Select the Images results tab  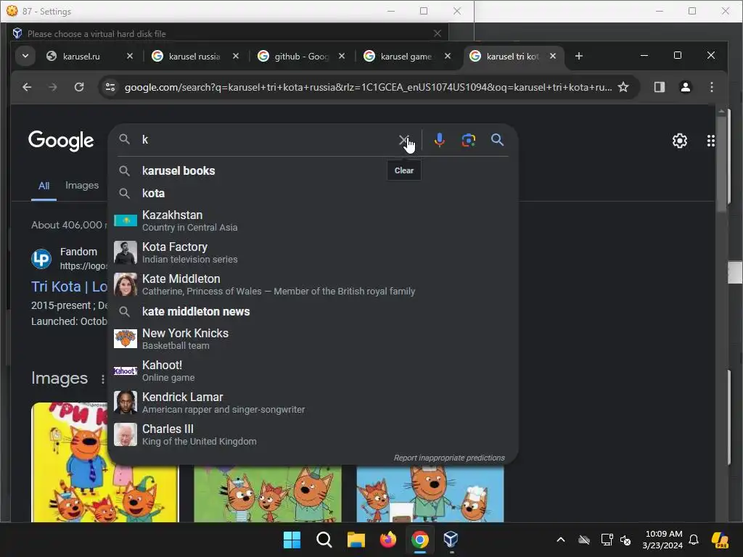[82, 185]
